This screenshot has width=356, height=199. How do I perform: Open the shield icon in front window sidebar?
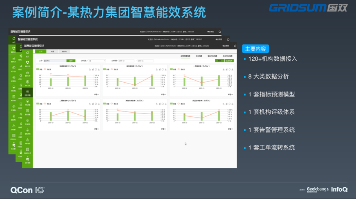coord(28,62)
